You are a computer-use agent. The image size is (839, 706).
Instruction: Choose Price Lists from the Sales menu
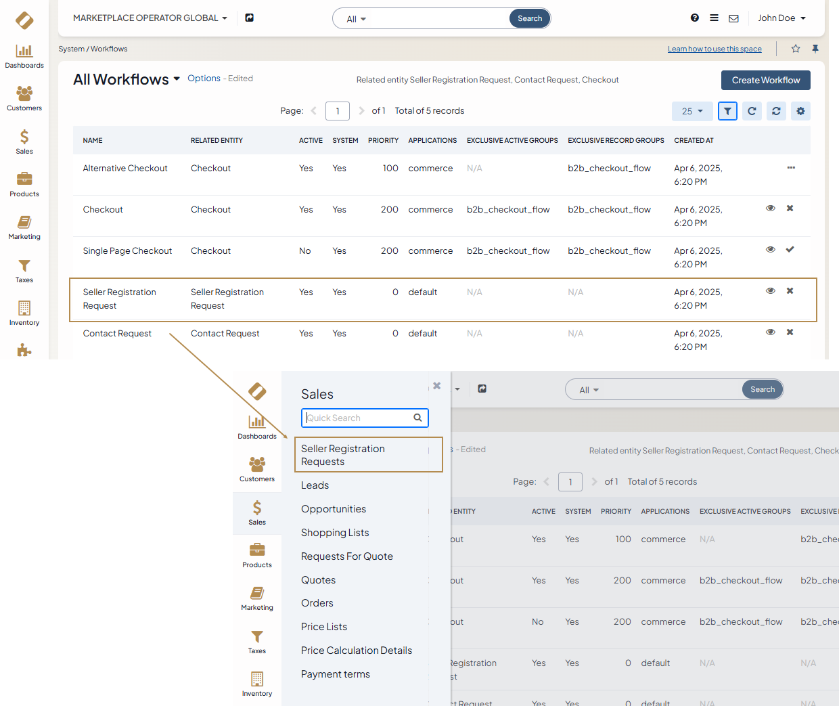pyautogui.click(x=324, y=627)
